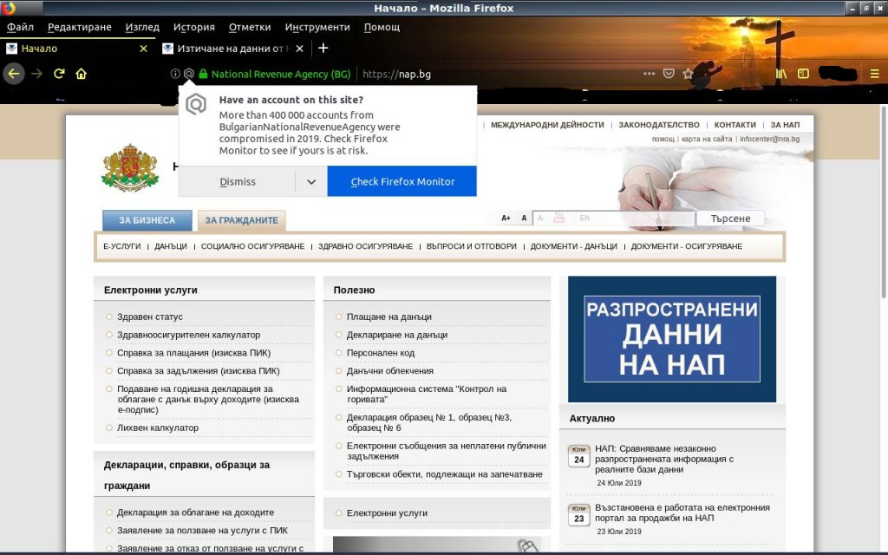This screenshot has width=888, height=555.
Task: Click the Firefox Monitor icon in address bar
Action: pyautogui.click(x=188, y=74)
